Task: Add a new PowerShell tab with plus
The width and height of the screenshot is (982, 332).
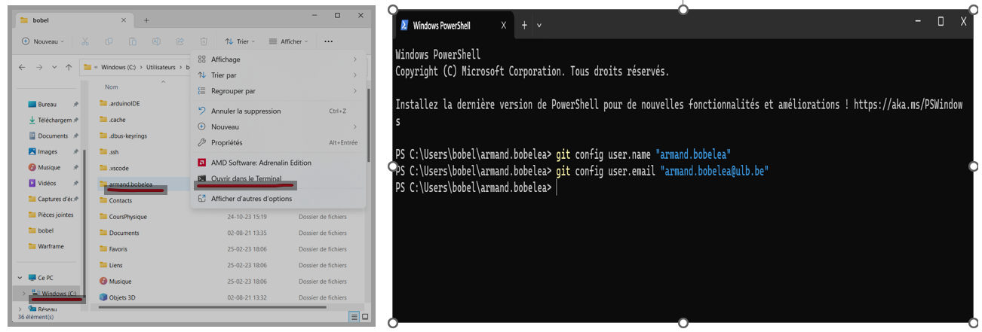Action: [524, 25]
